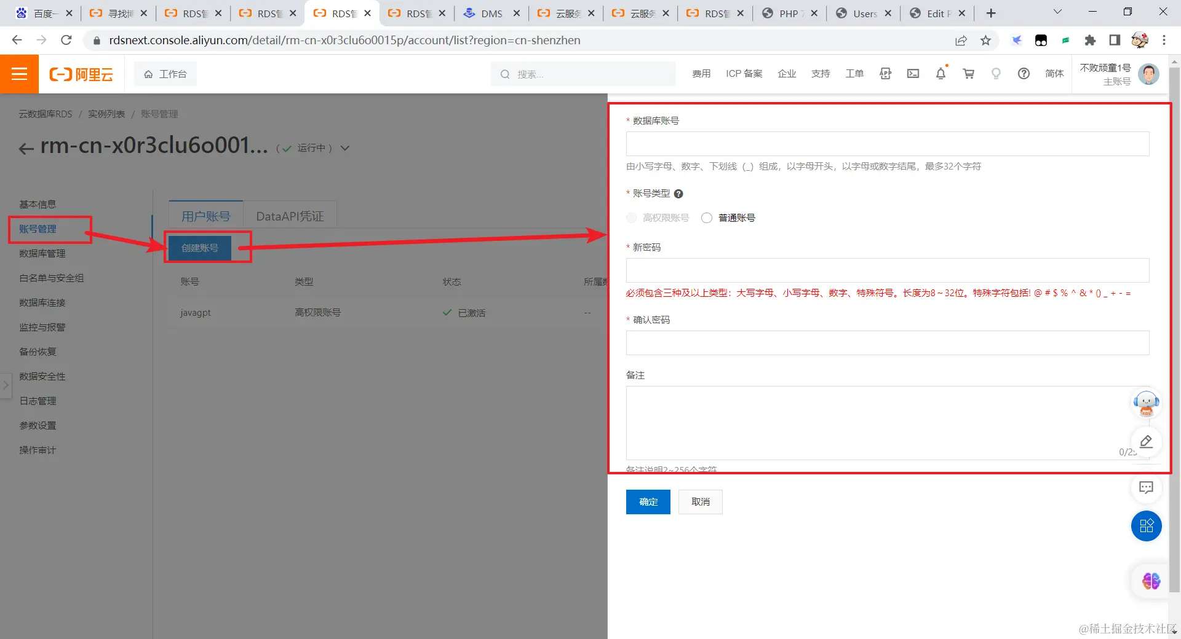Screen dimensions: 1181x639
Task: Click the 创建账号 button
Action: tap(200, 248)
